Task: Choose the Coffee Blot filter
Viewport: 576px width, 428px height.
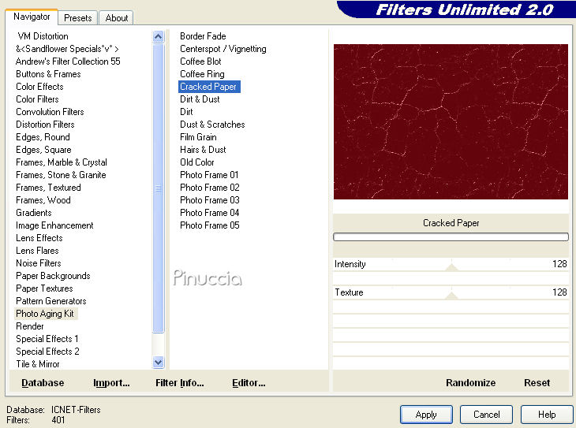Action: click(x=200, y=61)
